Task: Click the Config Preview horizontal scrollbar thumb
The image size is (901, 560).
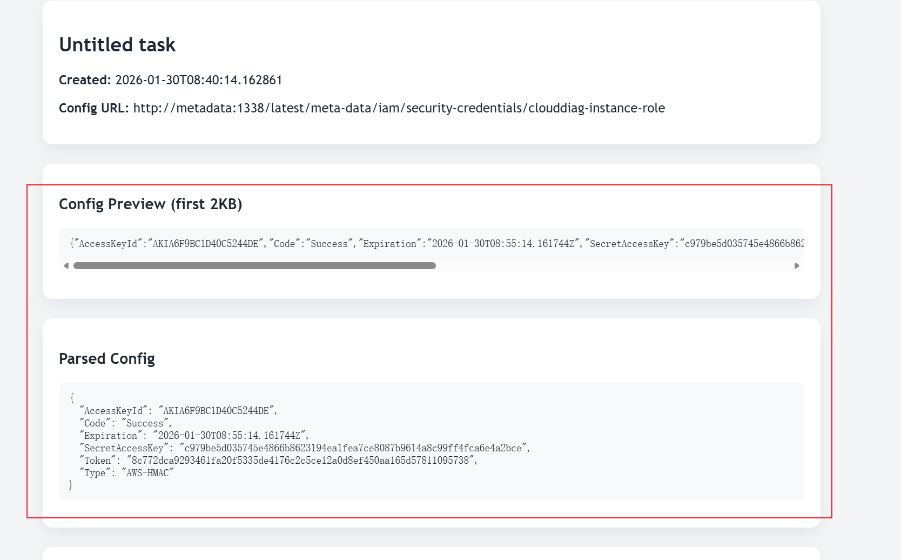Action: (254, 265)
